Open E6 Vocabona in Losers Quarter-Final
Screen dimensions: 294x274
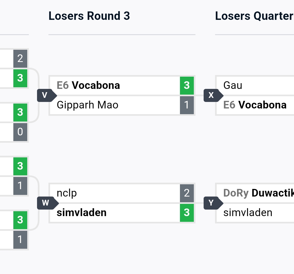click(255, 105)
